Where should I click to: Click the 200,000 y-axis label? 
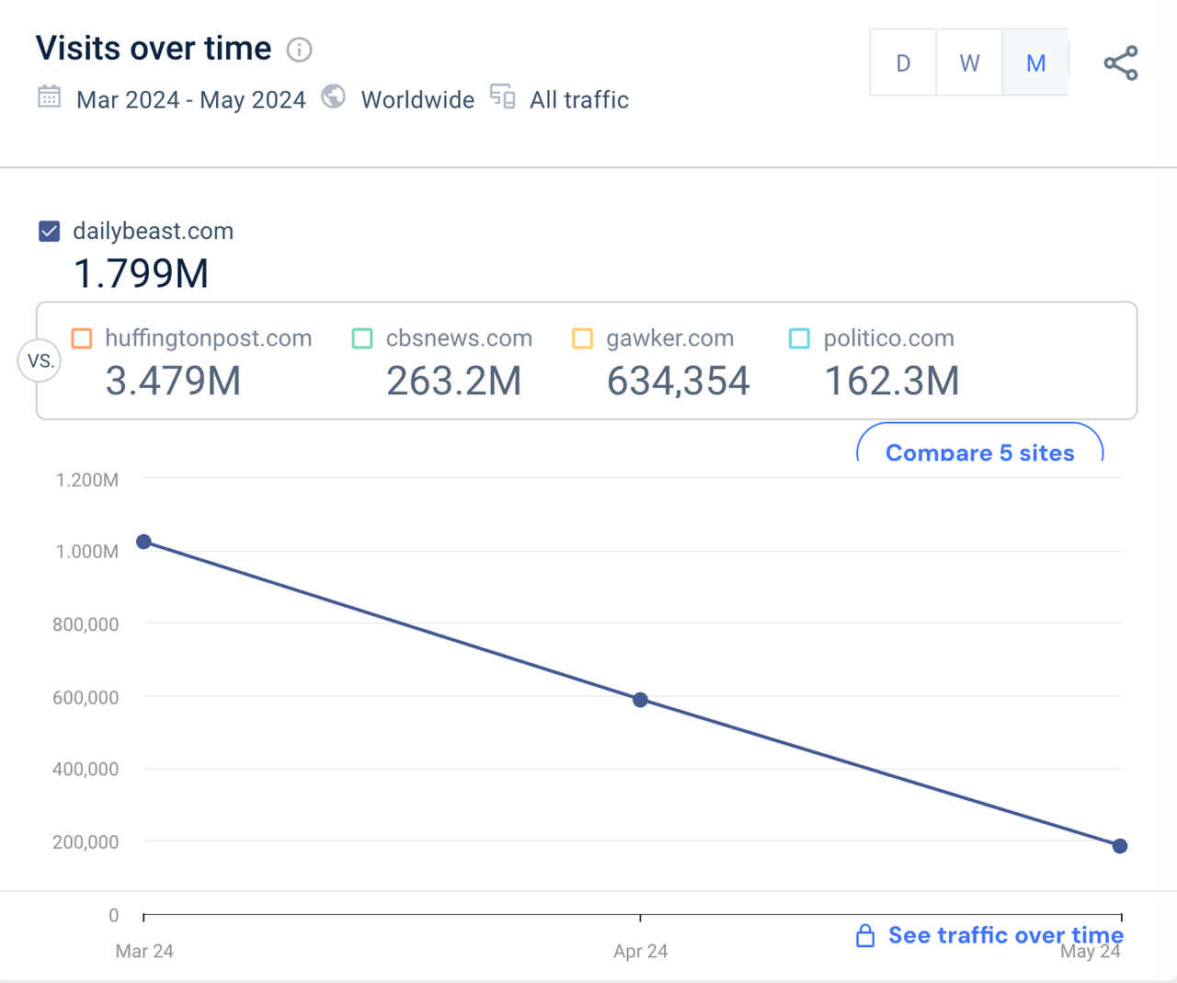[86, 841]
